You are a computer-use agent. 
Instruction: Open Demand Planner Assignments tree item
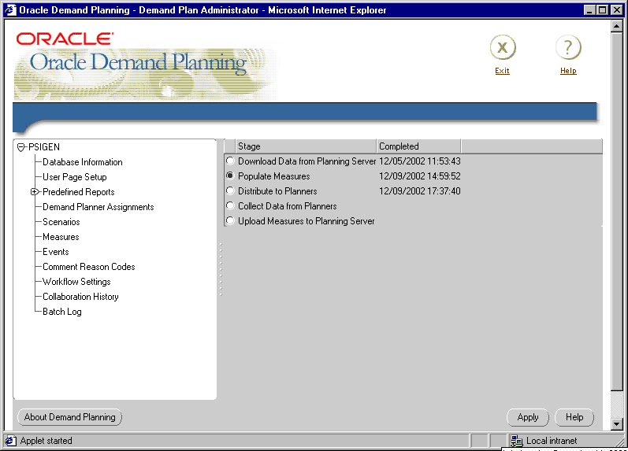point(98,207)
